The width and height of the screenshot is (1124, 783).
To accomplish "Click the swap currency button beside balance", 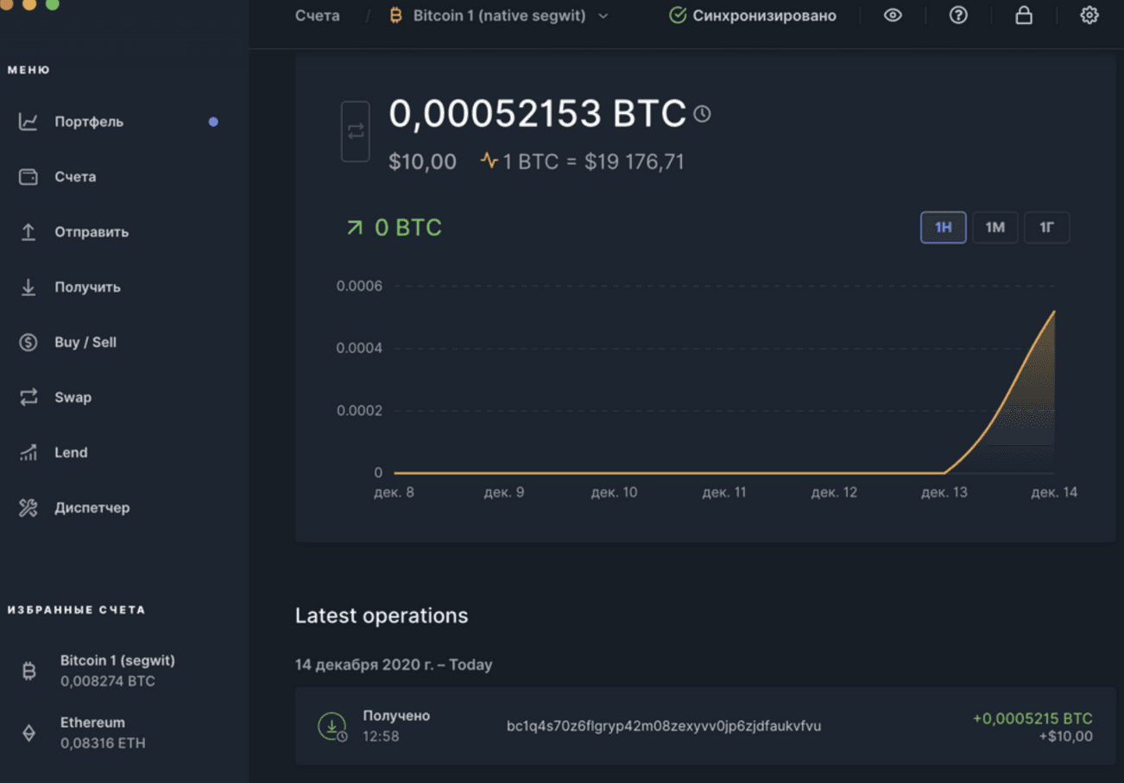I will coord(356,131).
